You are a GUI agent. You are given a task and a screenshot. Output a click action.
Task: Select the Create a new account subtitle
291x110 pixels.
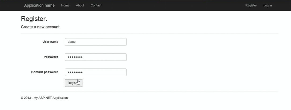(x=41, y=27)
